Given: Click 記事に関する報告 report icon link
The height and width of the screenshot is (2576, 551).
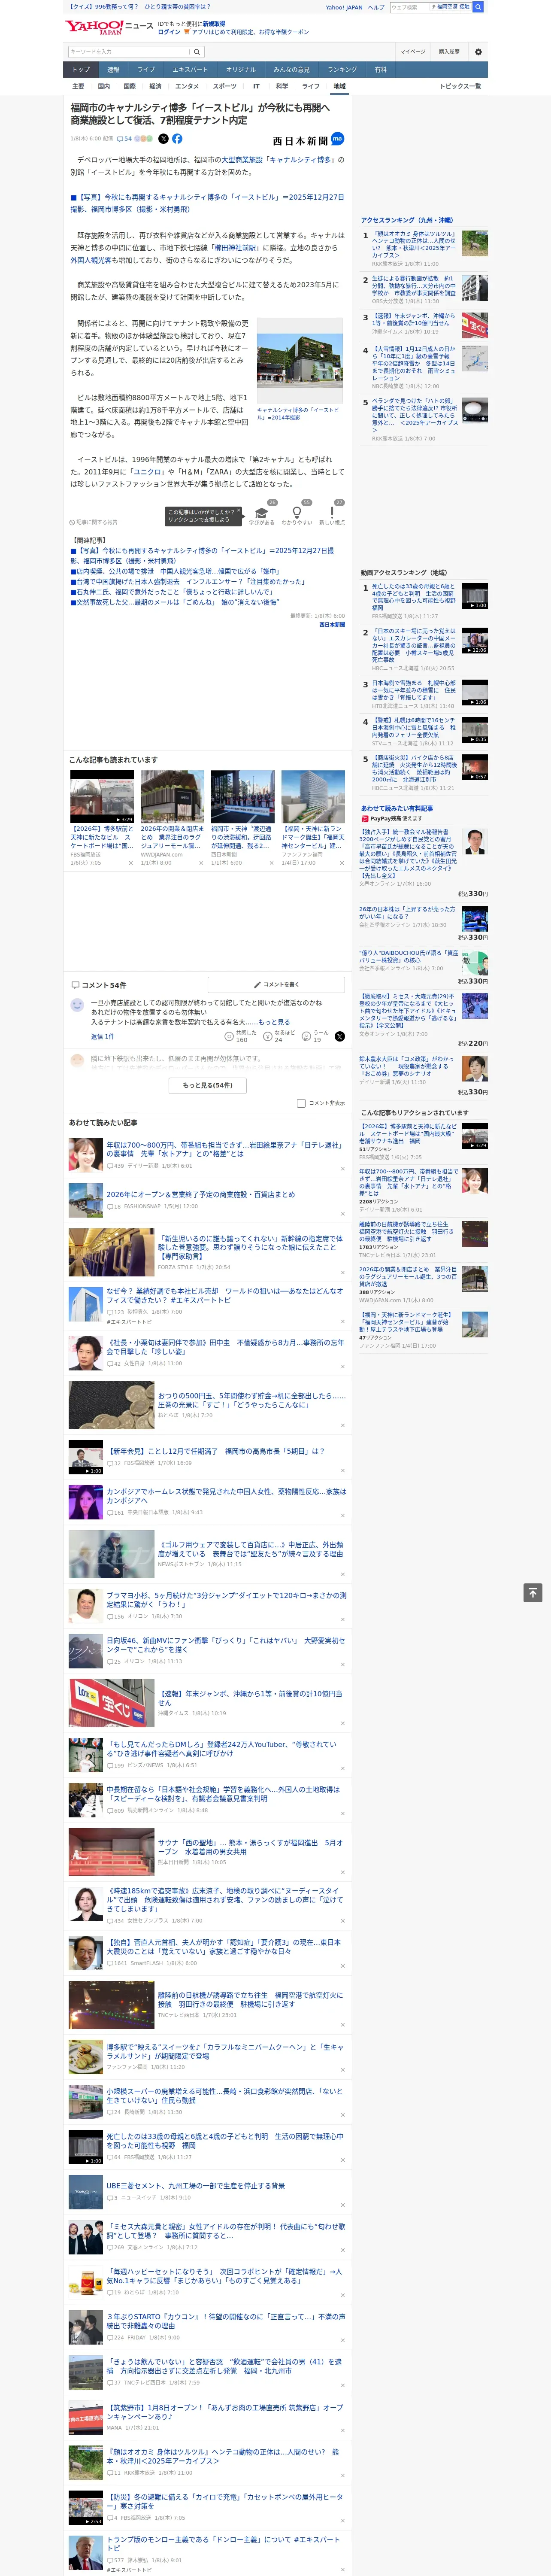Looking at the screenshot, I should click(94, 522).
